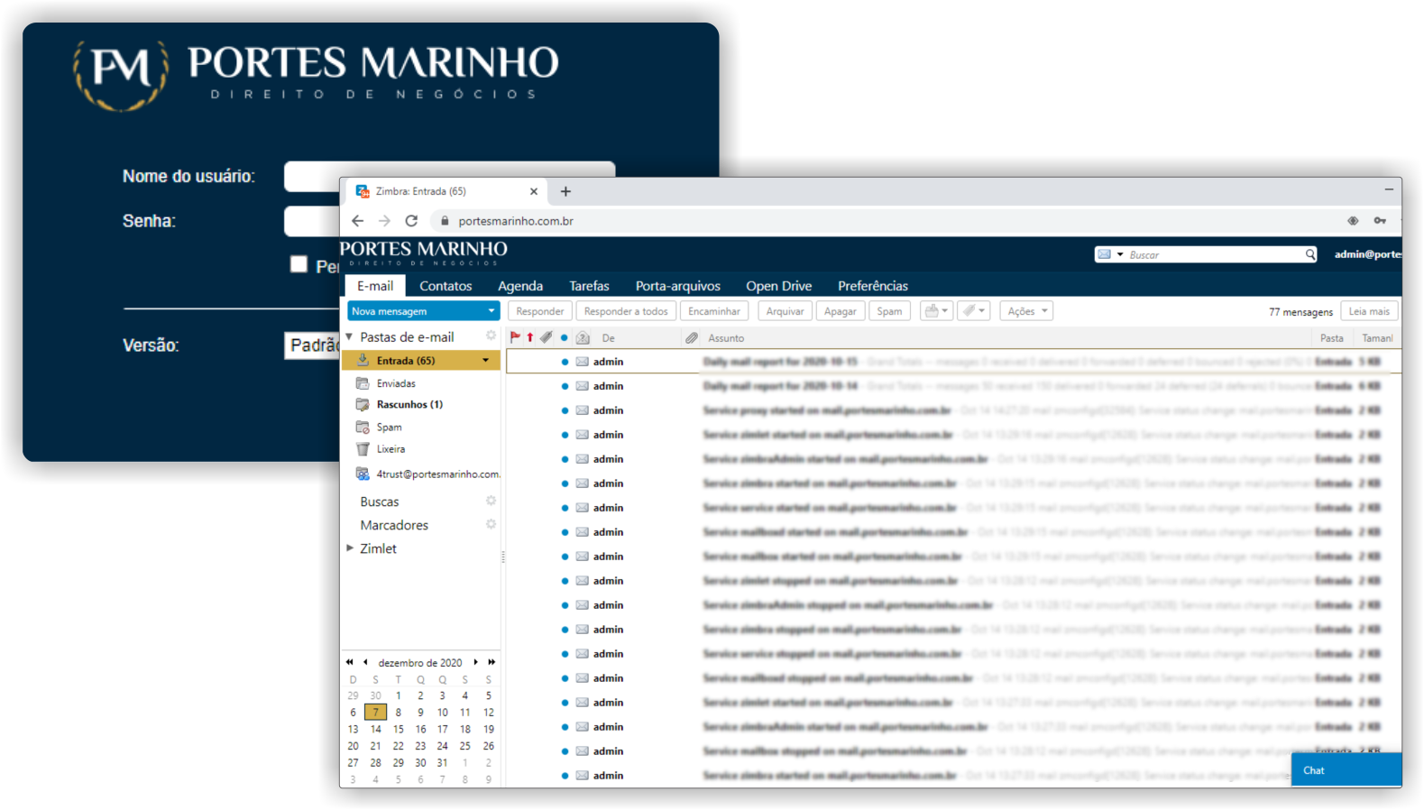The image size is (1424, 810).
Task: Open the tag message dropdown
Action: (x=974, y=311)
